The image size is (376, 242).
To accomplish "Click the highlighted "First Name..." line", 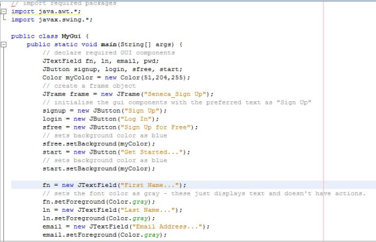I will [x=193, y=185].
